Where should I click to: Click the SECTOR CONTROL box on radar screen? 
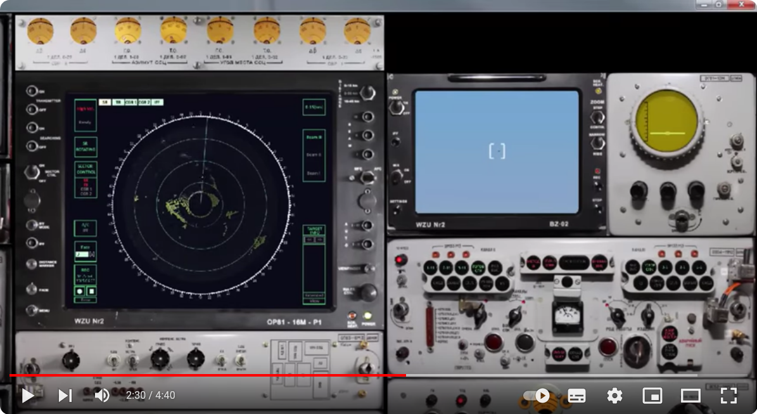click(x=86, y=169)
